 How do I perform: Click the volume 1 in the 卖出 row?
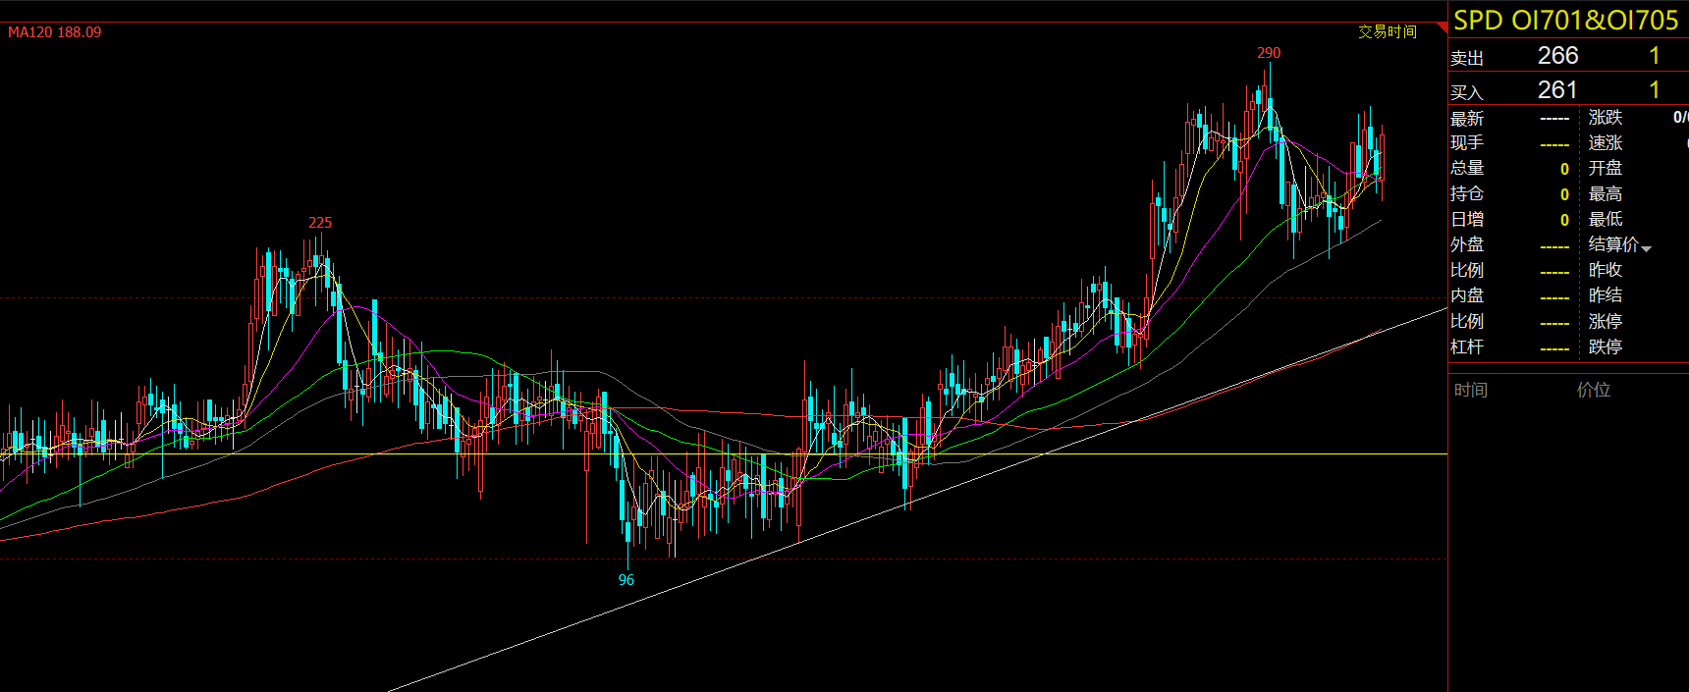pyautogui.click(x=1655, y=56)
